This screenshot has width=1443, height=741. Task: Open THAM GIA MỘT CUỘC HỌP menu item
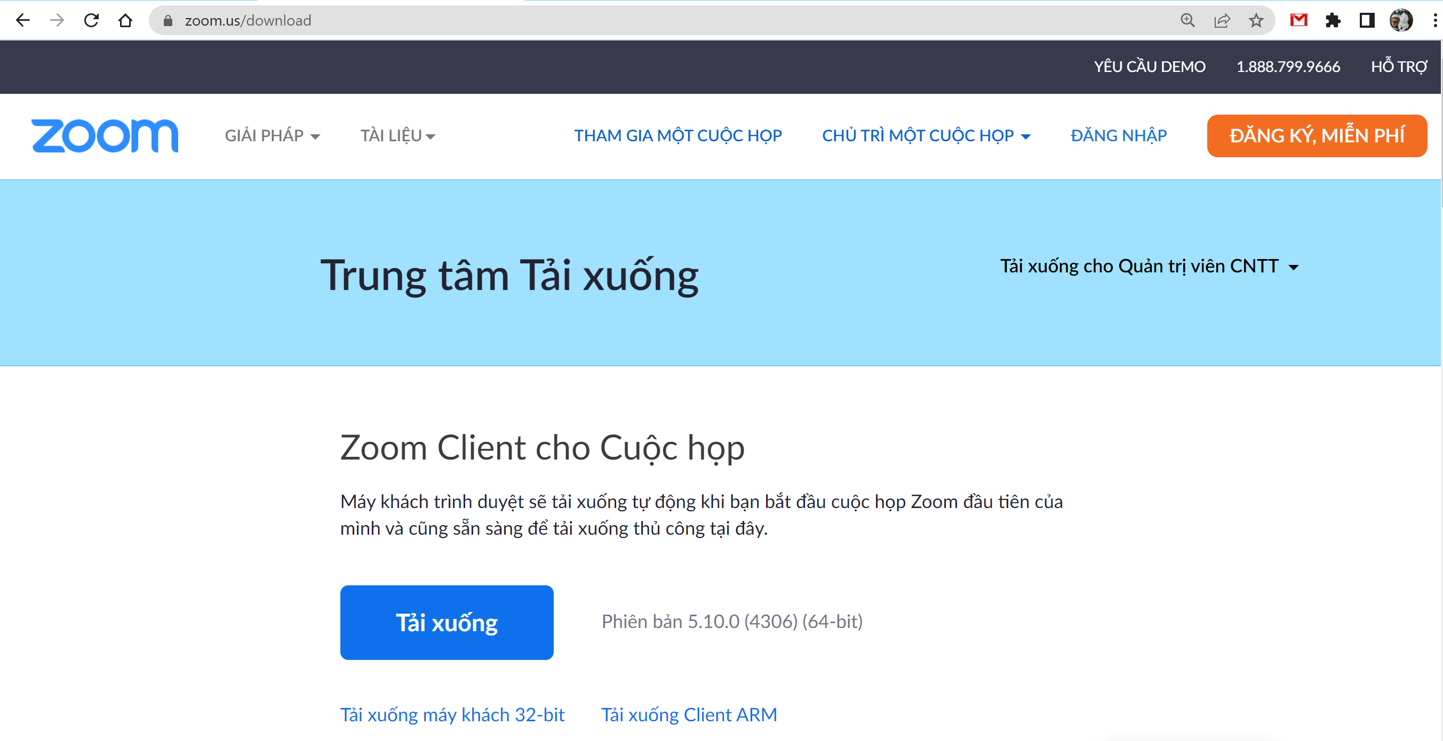(x=677, y=135)
